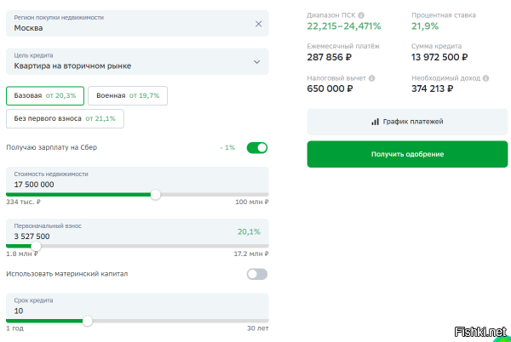Viewport: 511px width, 342px height.
Task: Click into the Стоимость недвижимости input 17 500 000
Action: tap(137, 180)
